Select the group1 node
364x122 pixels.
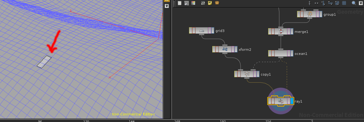pos(310,14)
